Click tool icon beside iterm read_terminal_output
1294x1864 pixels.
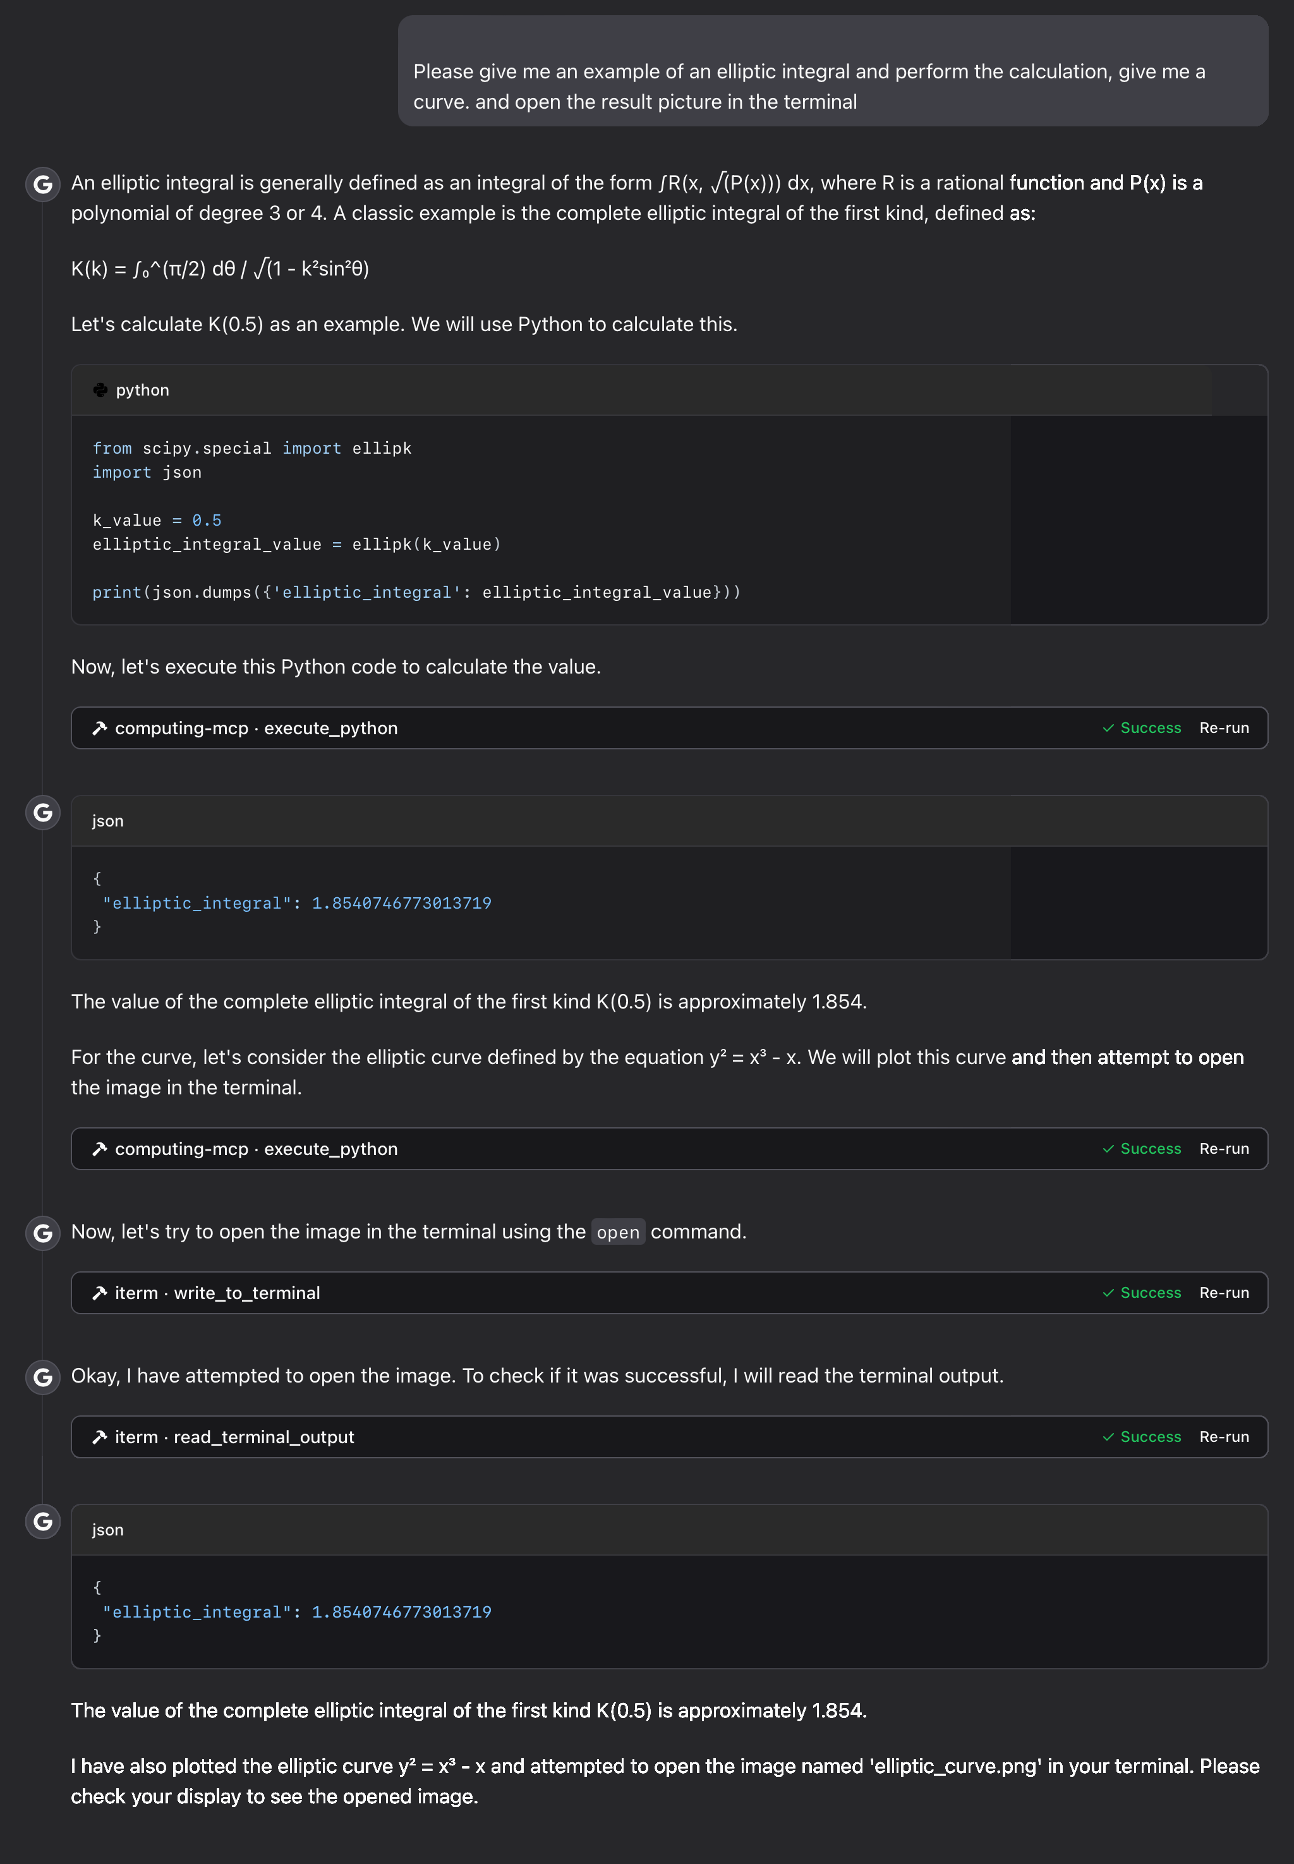100,1437
